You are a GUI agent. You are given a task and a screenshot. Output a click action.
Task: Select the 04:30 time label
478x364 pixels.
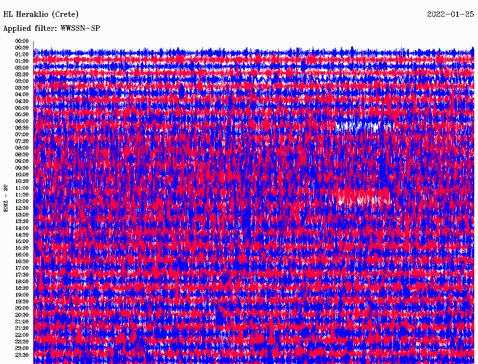[22, 101]
